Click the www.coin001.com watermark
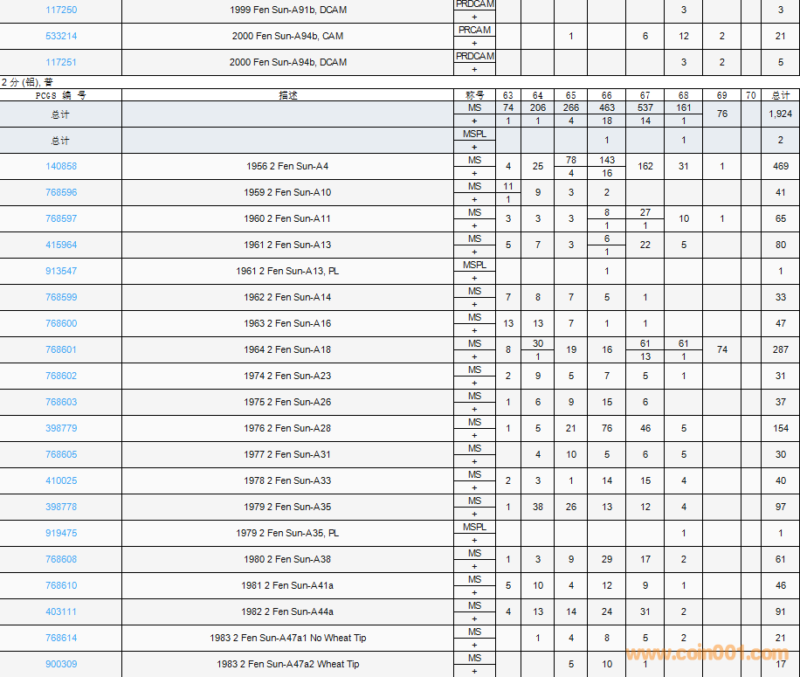The height and width of the screenshot is (677, 800). click(x=707, y=654)
